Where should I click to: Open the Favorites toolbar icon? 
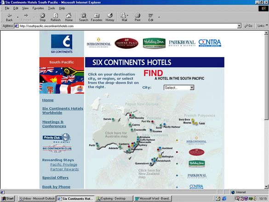97,17
